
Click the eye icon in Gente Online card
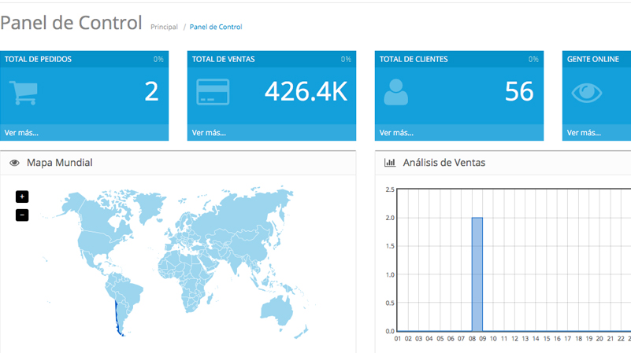[587, 92]
